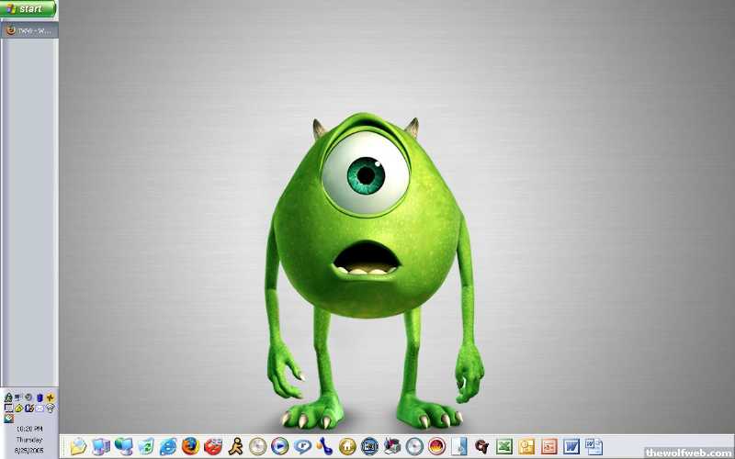Open Microsoft Word from the toolbar
This screenshot has width=735, height=459.
(x=571, y=446)
